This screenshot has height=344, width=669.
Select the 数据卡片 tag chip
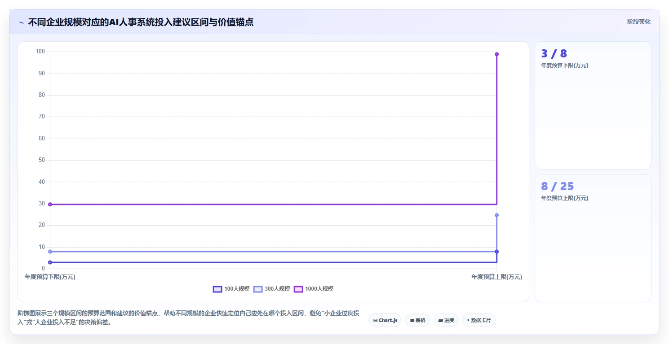[x=478, y=320]
